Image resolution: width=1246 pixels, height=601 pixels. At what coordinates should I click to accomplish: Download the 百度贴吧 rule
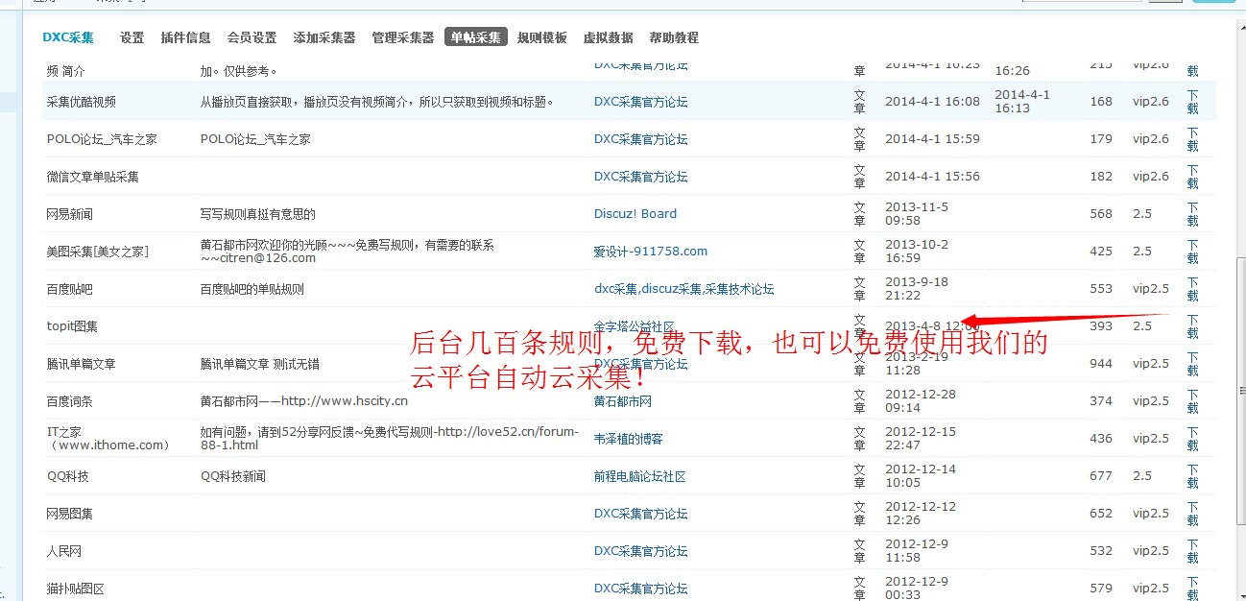(1192, 289)
